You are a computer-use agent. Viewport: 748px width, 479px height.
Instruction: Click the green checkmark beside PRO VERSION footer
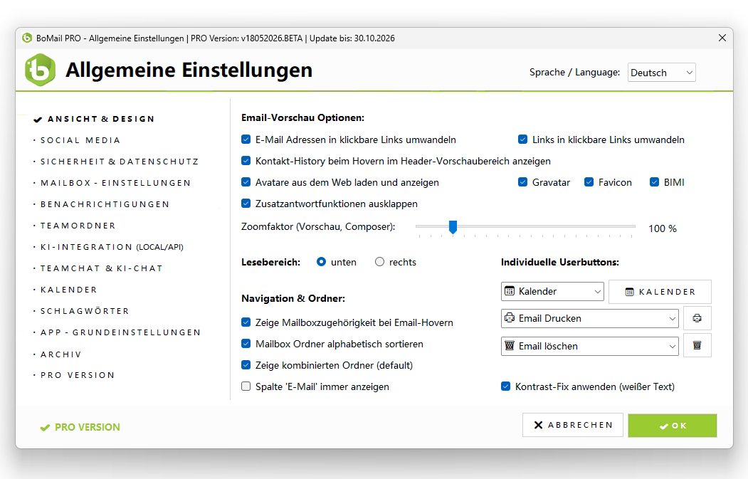click(x=45, y=428)
